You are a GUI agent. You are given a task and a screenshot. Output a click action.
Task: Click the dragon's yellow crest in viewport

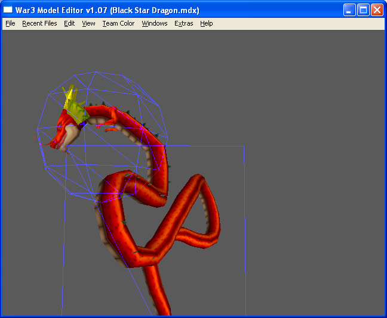tap(74, 105)
